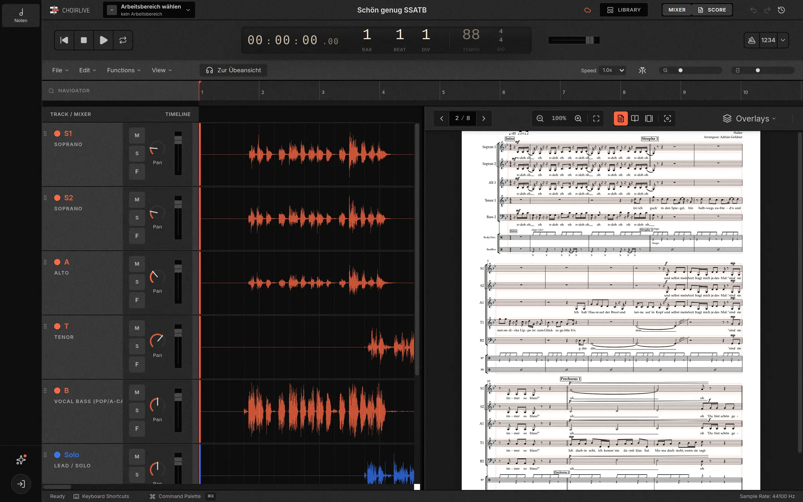Open the version history clock icon
803x502 pixels.
click(x=781, y=10)
